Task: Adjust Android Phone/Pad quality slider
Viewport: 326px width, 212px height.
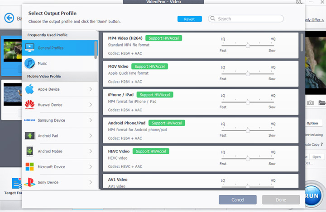Action: pos(248,130)
